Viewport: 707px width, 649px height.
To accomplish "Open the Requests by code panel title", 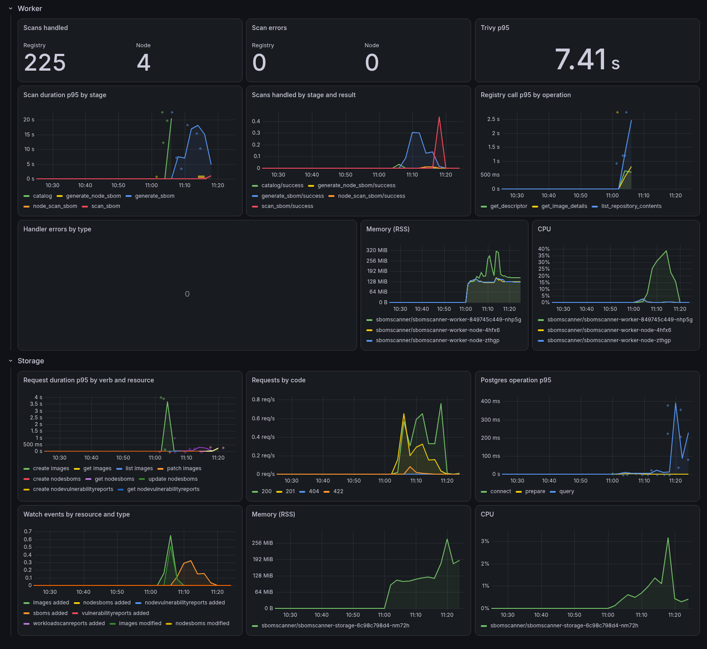I will click(x=278, y=380).
